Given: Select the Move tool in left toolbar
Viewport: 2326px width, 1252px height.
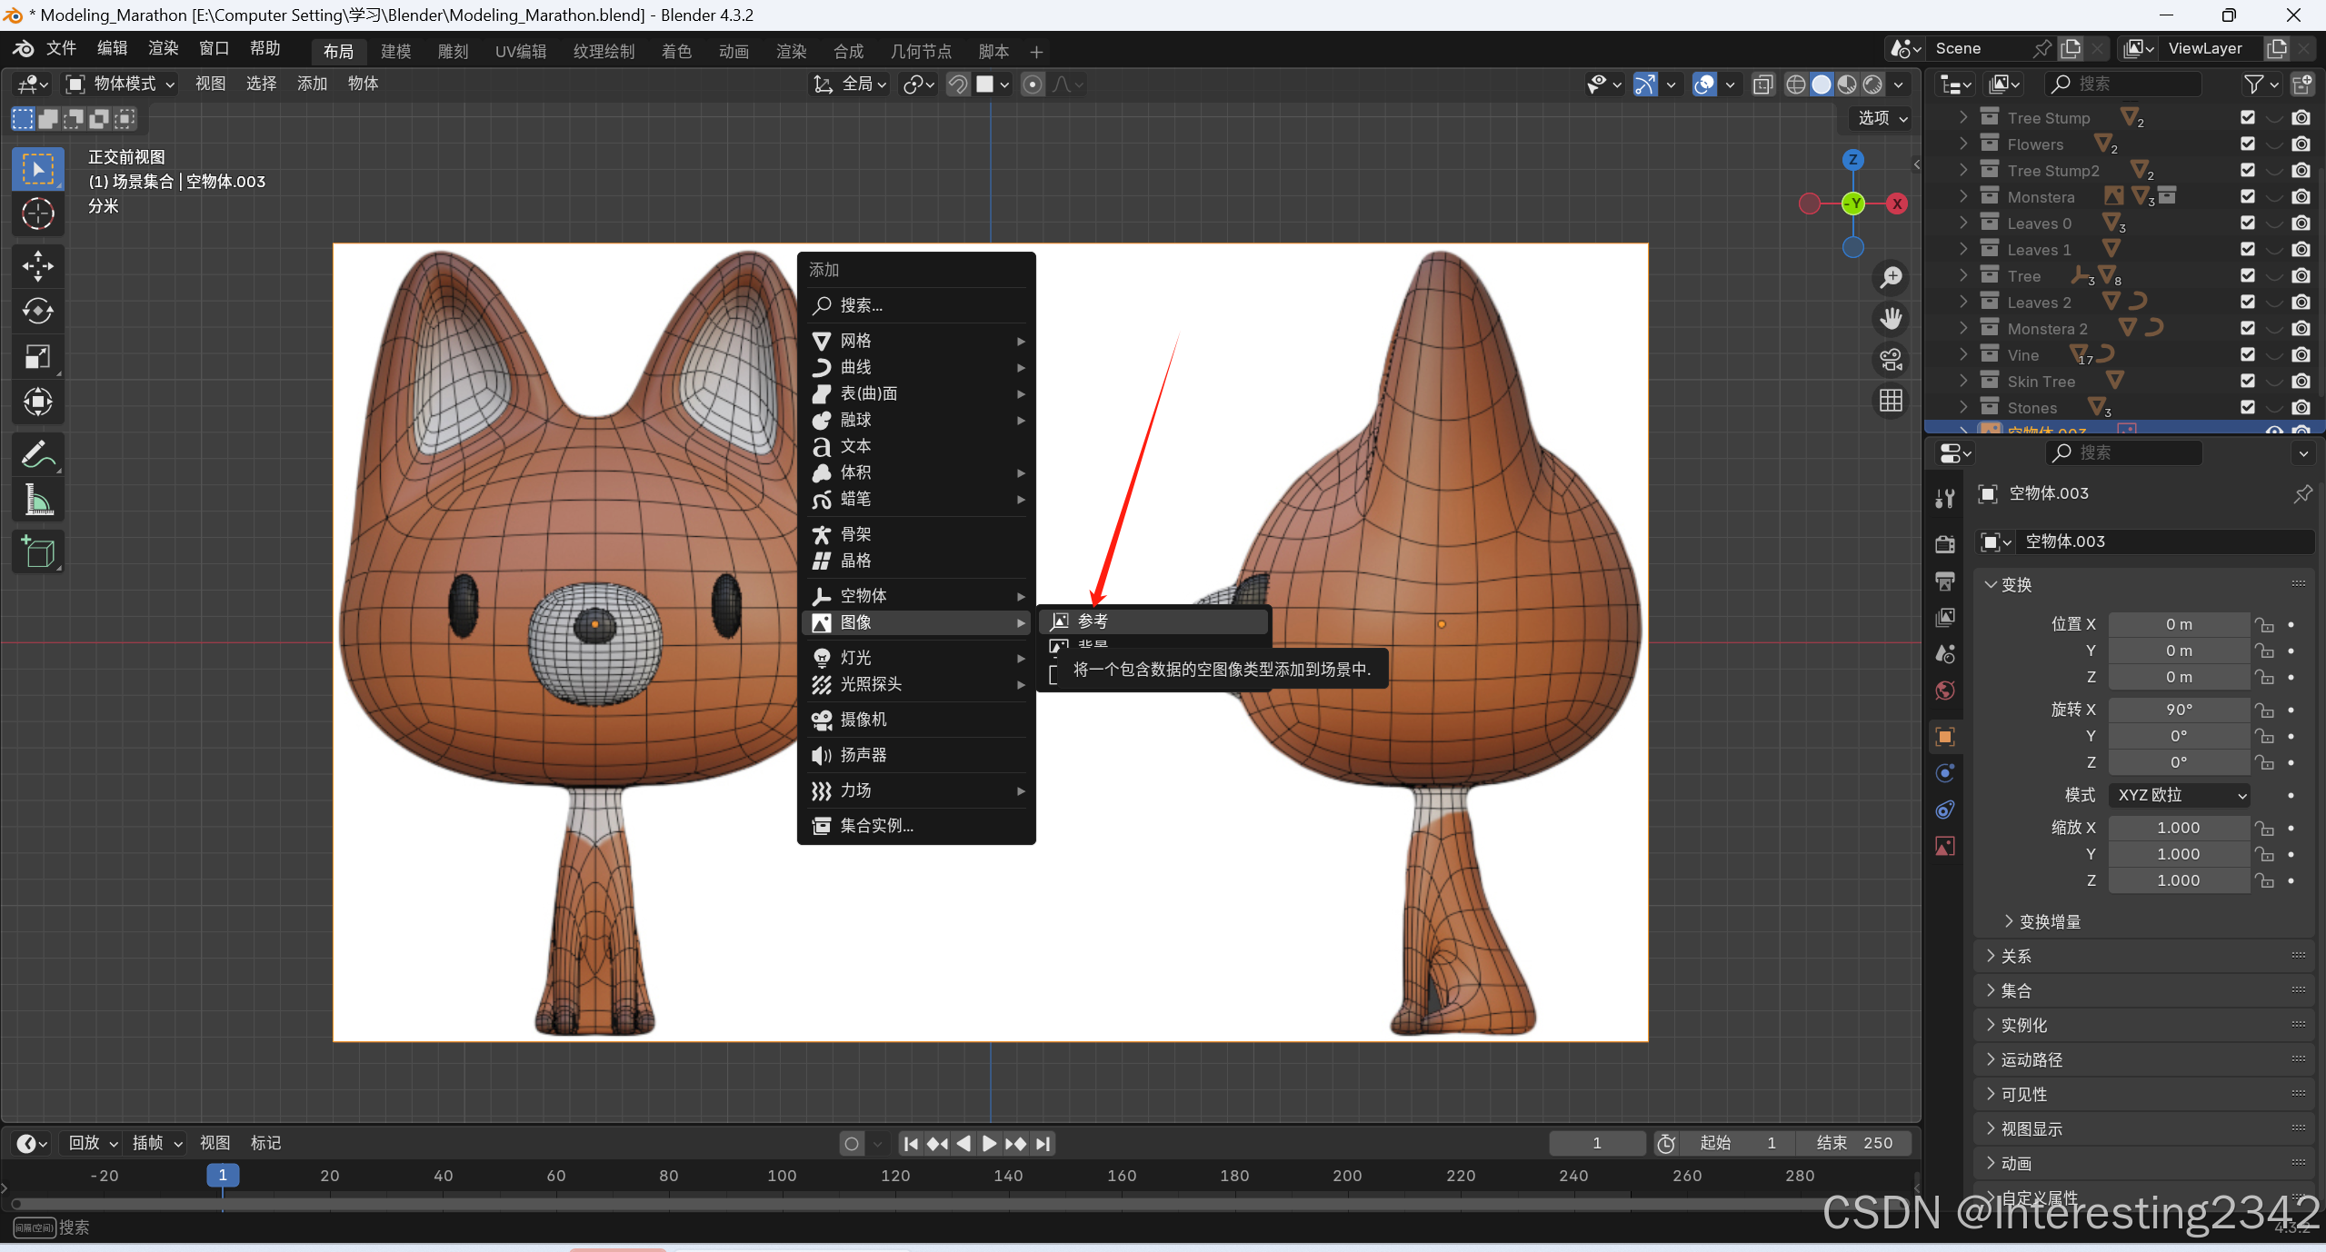Looking at the screenshot, I should tap(37, 265).
